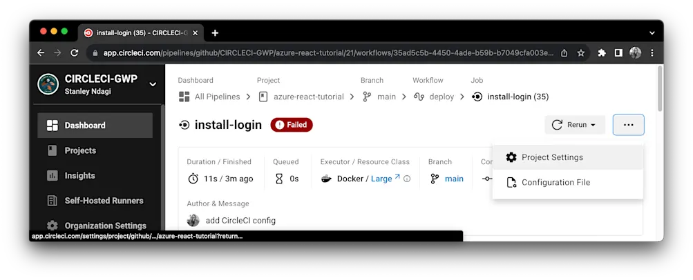Open Insights in the sidebar
This screenshot has height=280, width=693.
[x=95, y=175]
